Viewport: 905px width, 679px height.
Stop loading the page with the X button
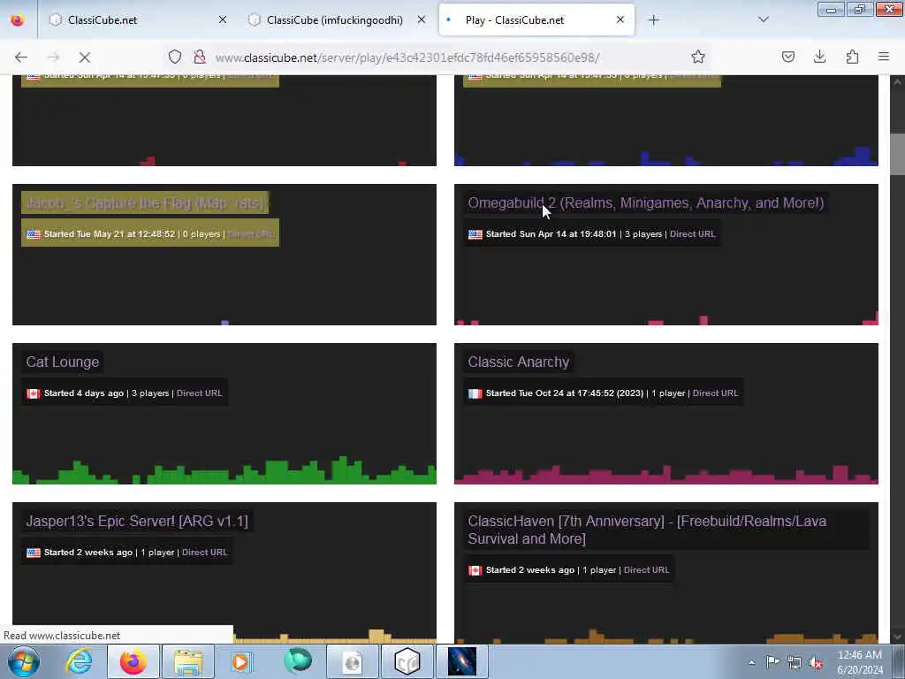[84, 57]
